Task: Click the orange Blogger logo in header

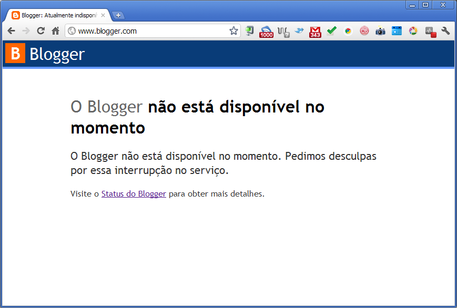Action: tap(15, 54)
